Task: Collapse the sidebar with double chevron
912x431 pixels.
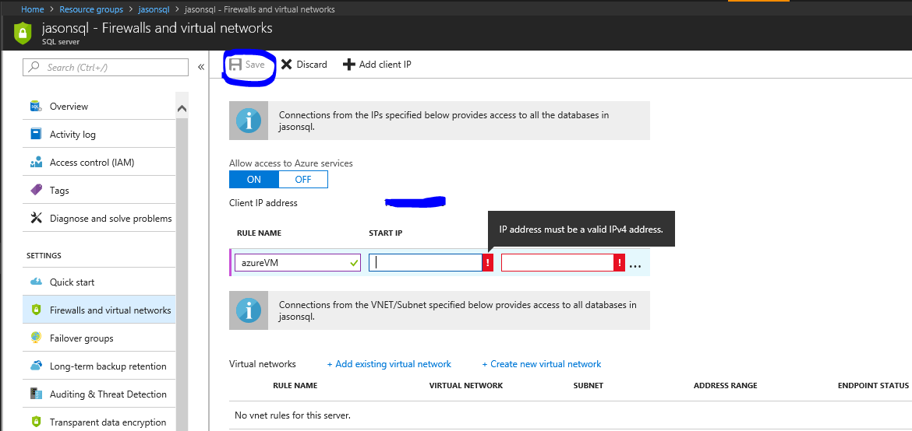Action: pos(200,67)
